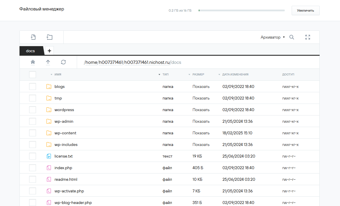Show size of wordpress folder
Viewport: 340px width, 206px height.
[x=201, y=110]
